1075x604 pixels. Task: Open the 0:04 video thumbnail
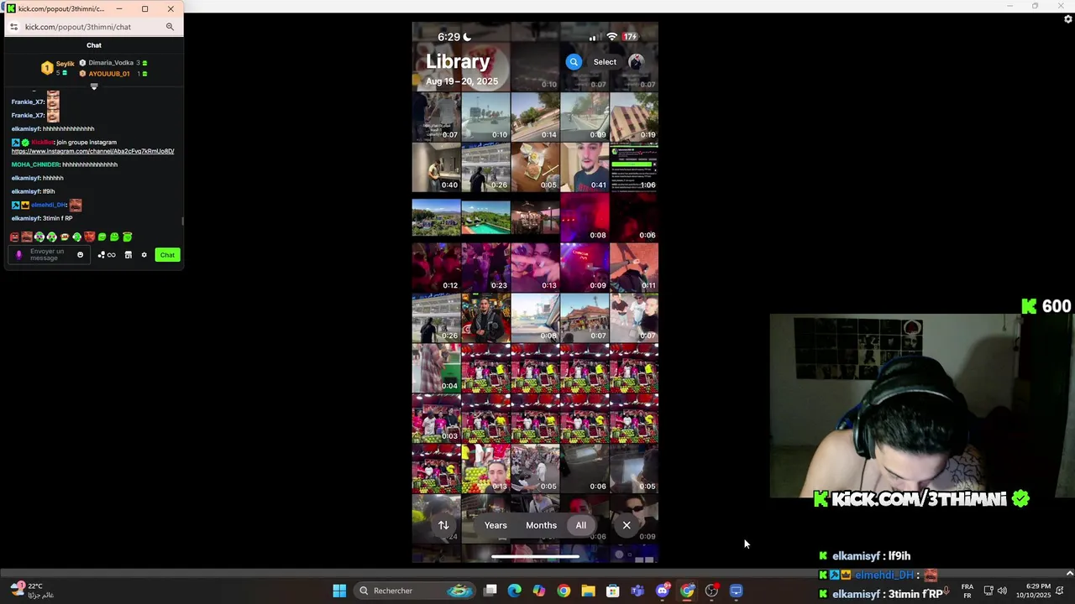point(436,368)
